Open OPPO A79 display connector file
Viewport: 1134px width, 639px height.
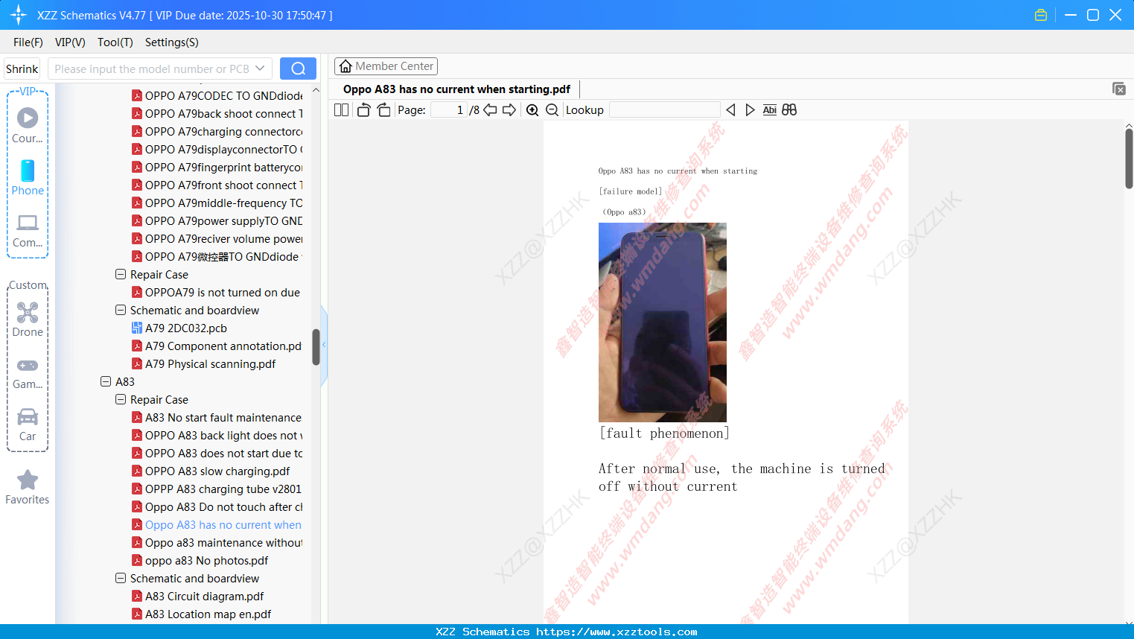[x=217, y=149]
